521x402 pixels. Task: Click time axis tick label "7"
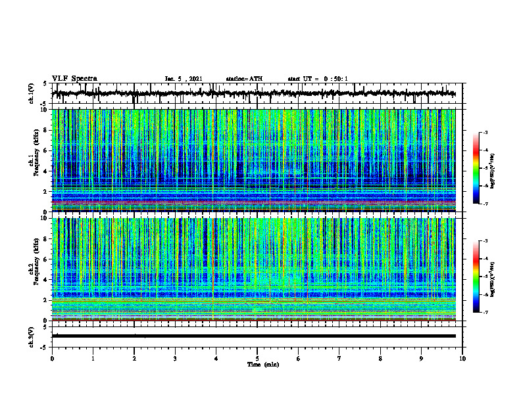point(339,359)
